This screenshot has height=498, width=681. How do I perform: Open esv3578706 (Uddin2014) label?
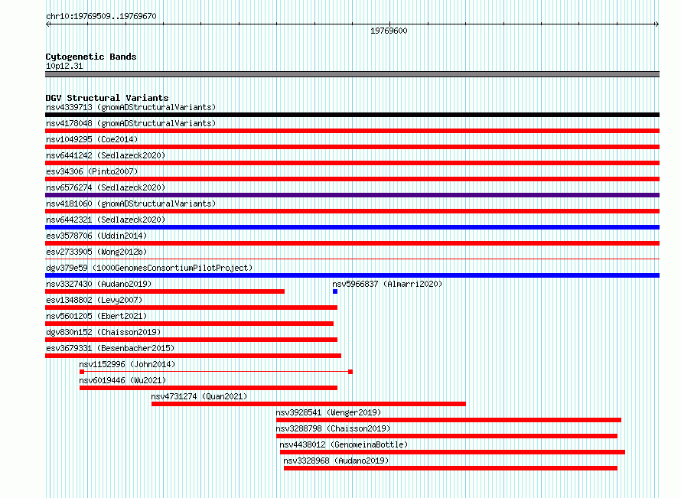(96, 236)
